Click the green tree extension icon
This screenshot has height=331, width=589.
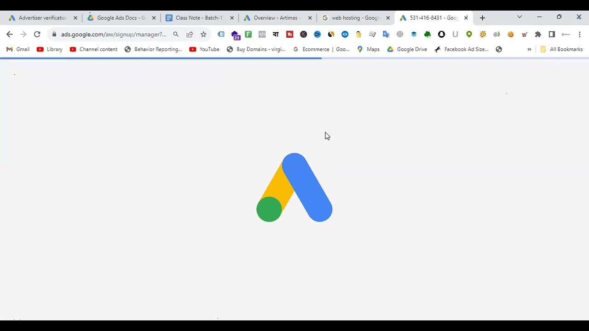[427, 34]
